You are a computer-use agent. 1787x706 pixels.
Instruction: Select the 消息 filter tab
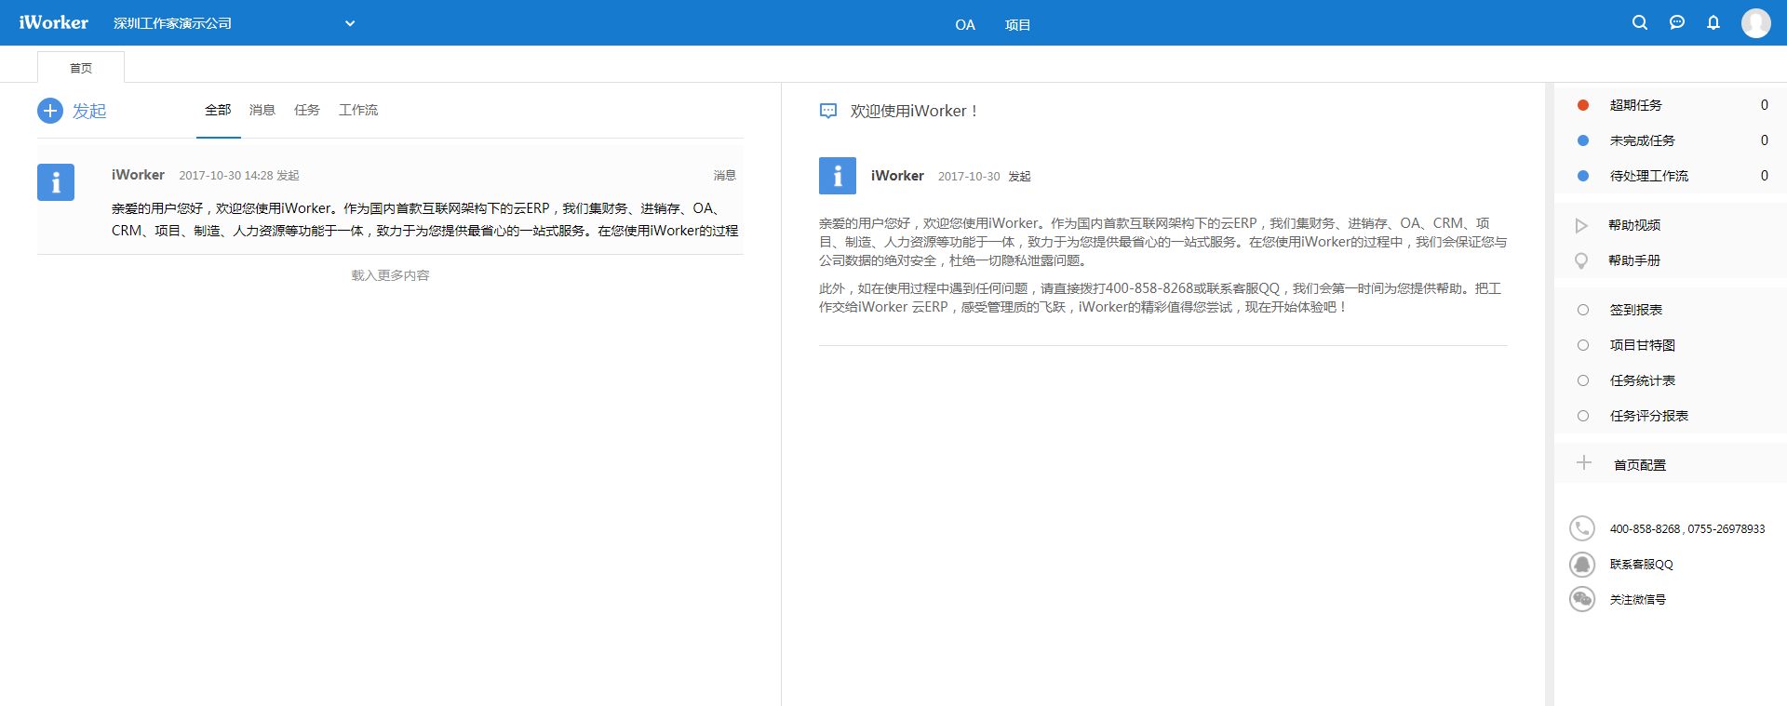262,110
